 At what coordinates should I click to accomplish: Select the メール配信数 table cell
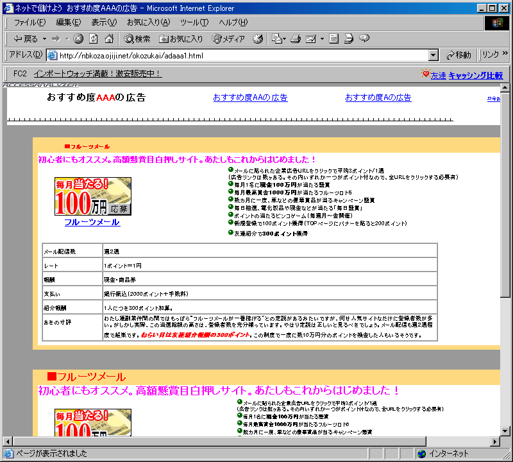(x=72, y=251)
